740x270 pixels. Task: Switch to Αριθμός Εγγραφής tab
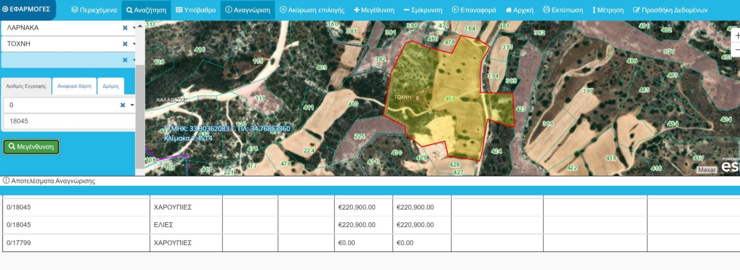coord(26,86)
